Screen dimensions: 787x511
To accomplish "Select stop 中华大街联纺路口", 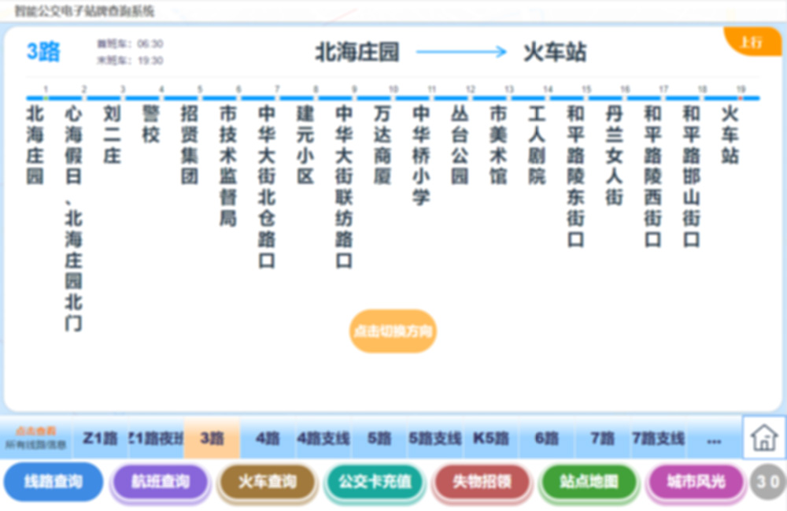I will click(344, 187).
